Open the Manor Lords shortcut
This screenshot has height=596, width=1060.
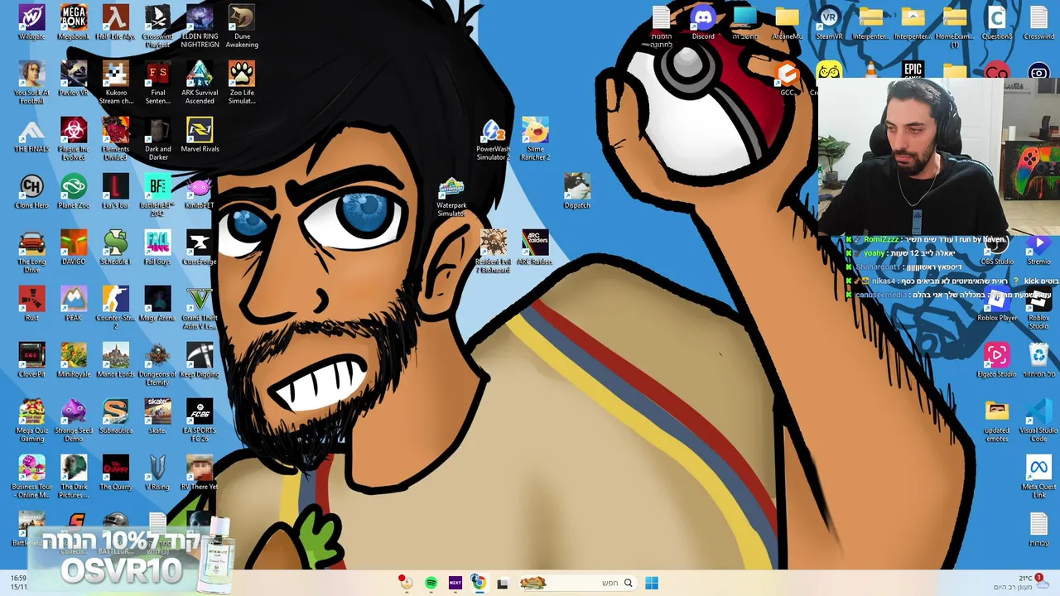pos(115,360)
